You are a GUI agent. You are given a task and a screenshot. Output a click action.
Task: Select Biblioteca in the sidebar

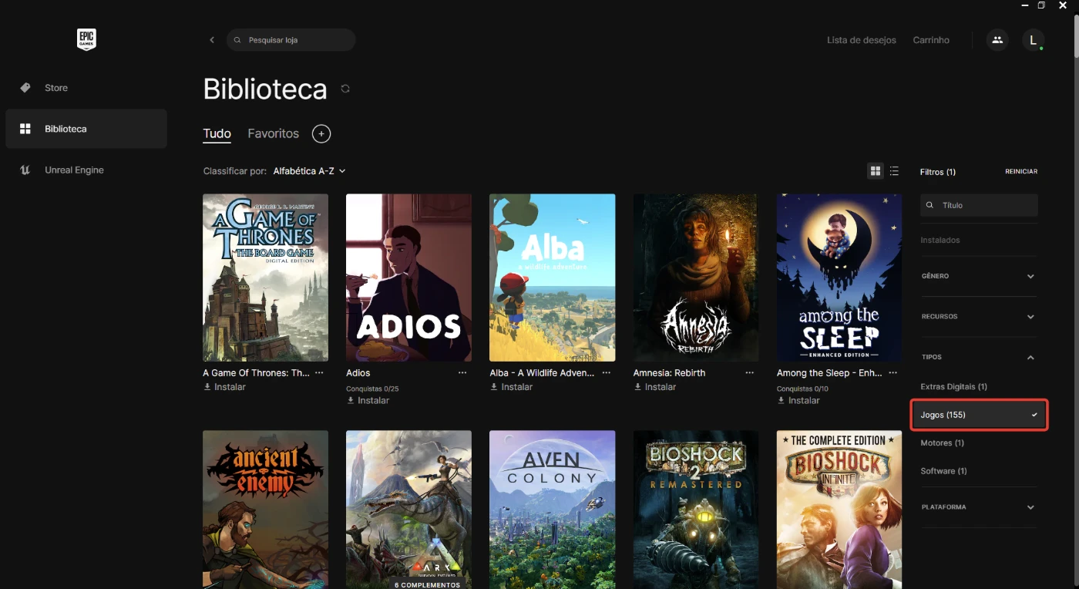[86, 129]
